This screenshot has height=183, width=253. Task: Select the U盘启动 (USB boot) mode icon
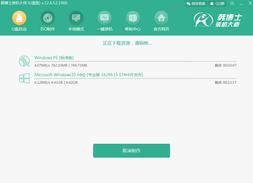click(x=19, y=21)
